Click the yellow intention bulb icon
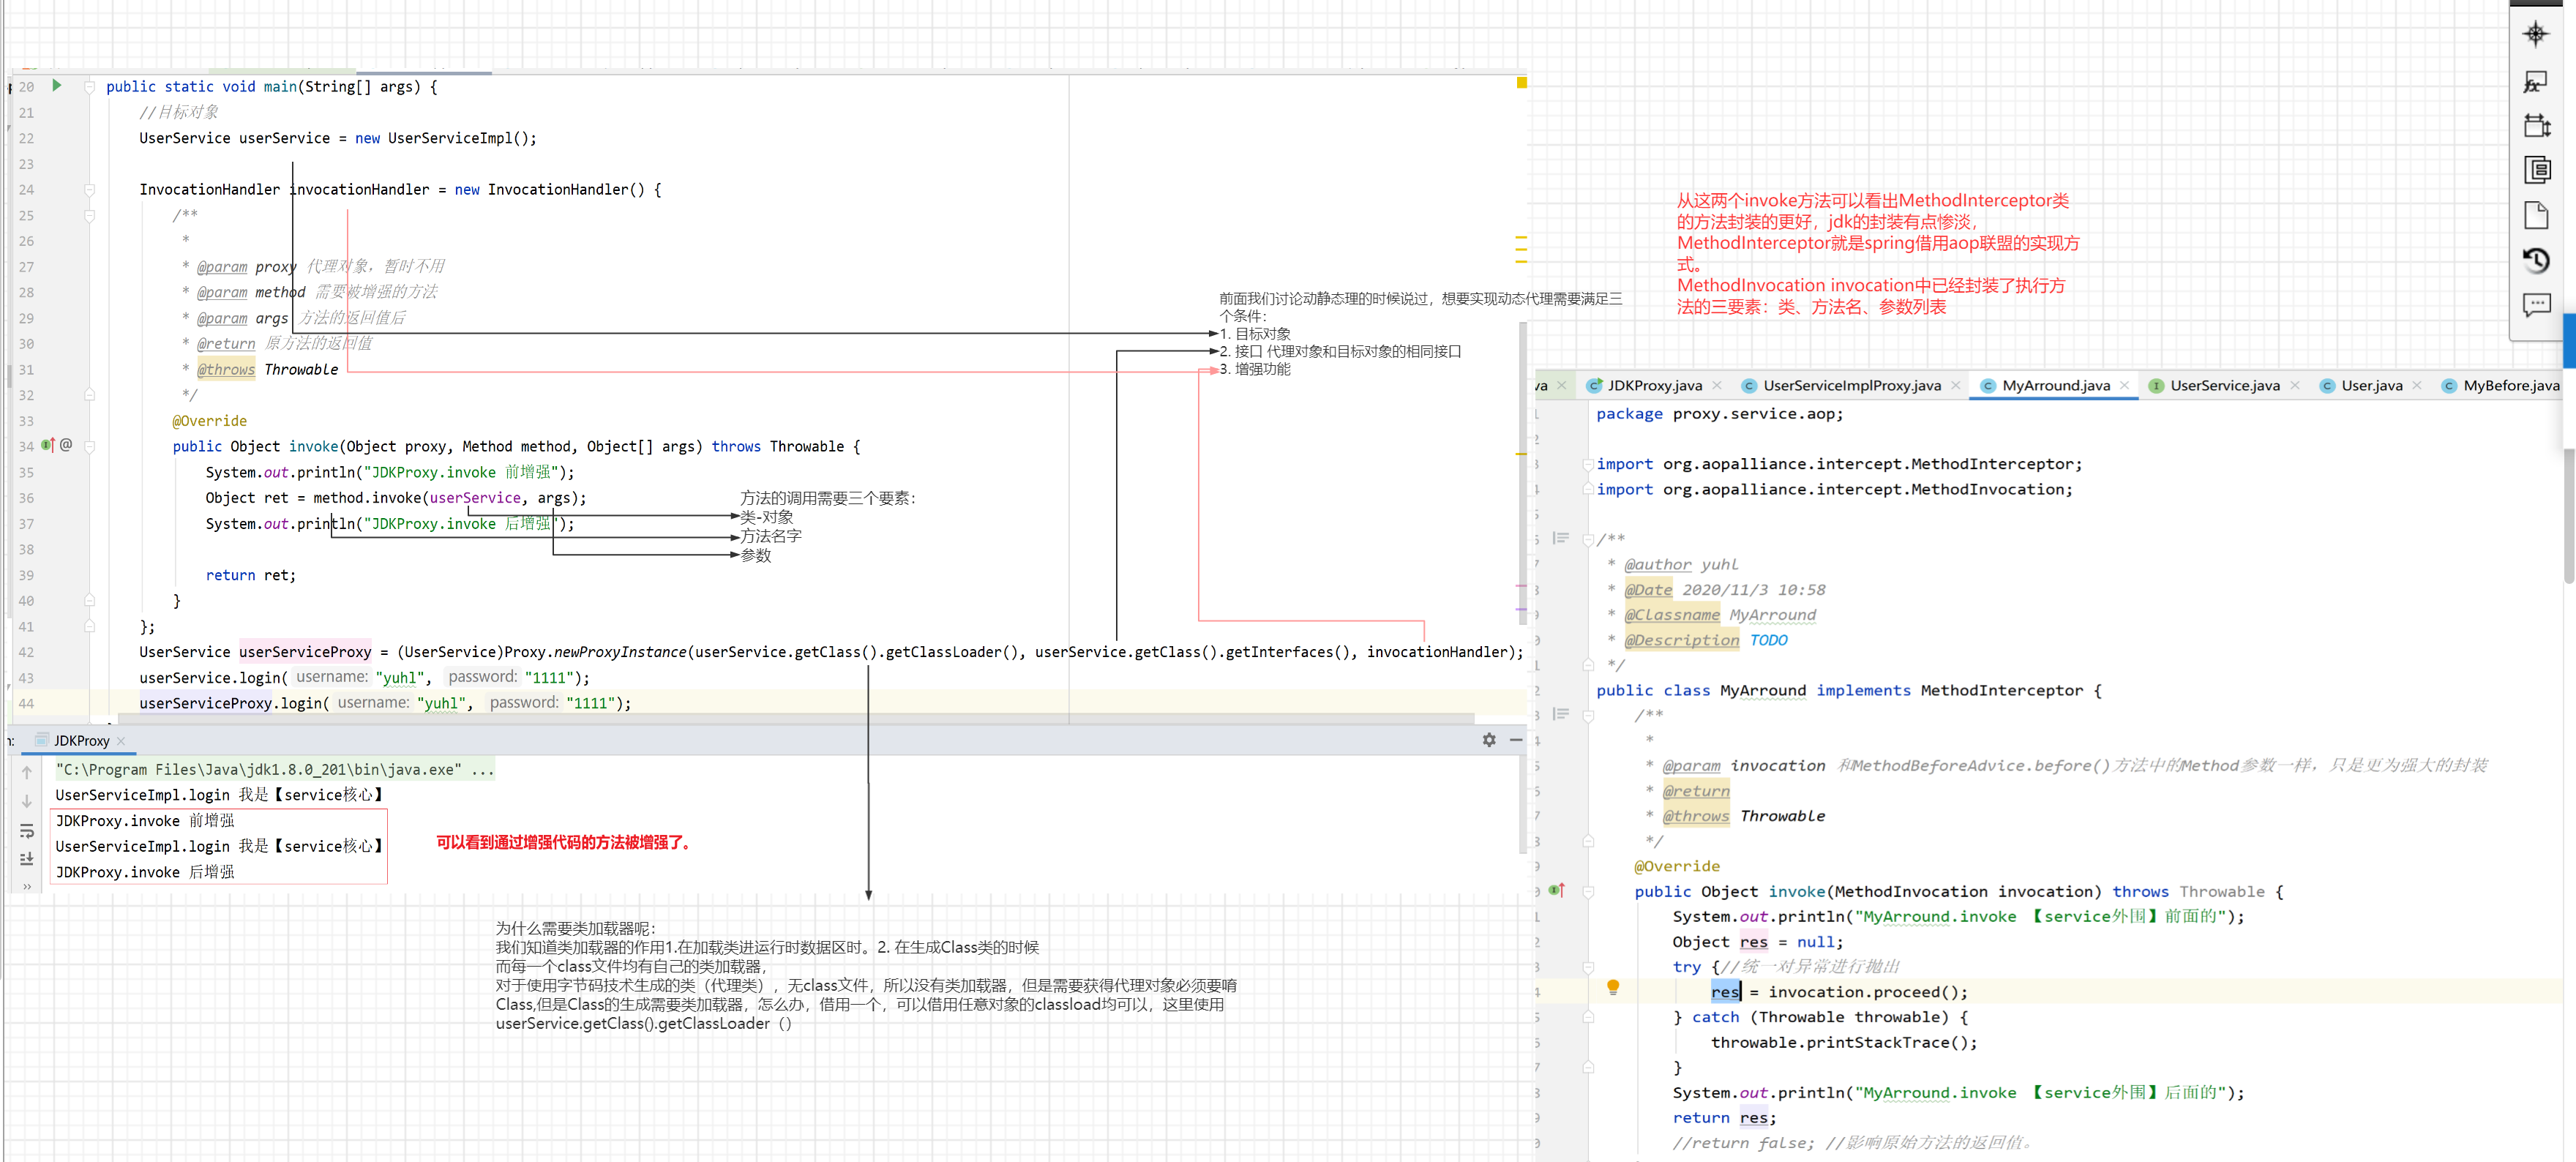2576x1162 pixels. (1613, 988)
